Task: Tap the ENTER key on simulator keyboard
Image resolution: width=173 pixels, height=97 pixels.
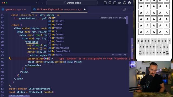Action: [140, 53]
